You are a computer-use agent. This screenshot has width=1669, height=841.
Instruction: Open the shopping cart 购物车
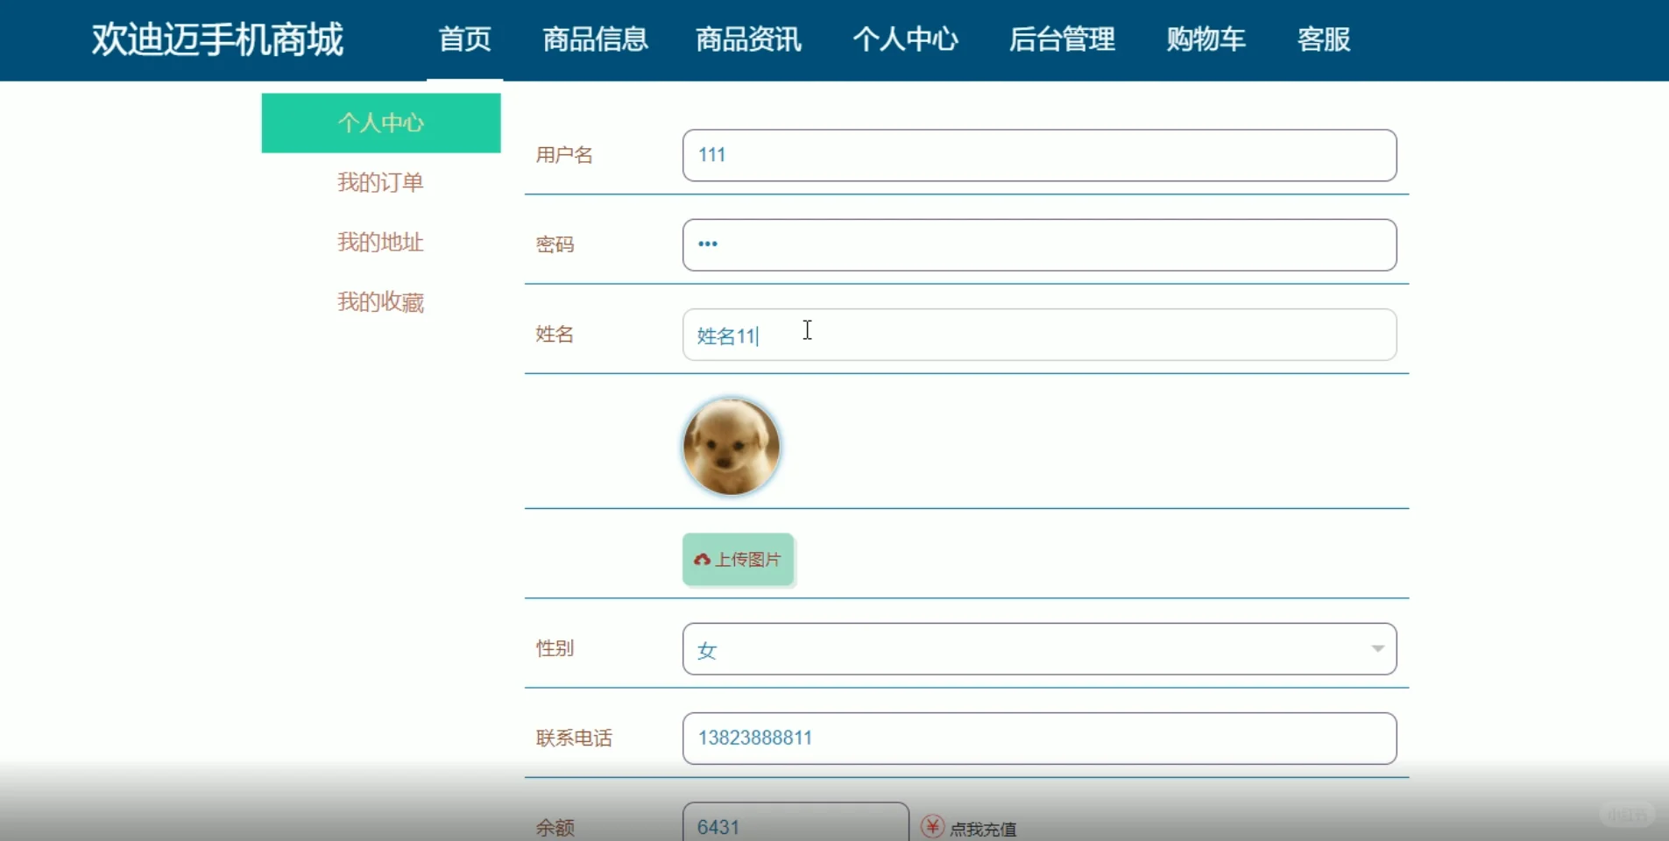coord(1206,39)
